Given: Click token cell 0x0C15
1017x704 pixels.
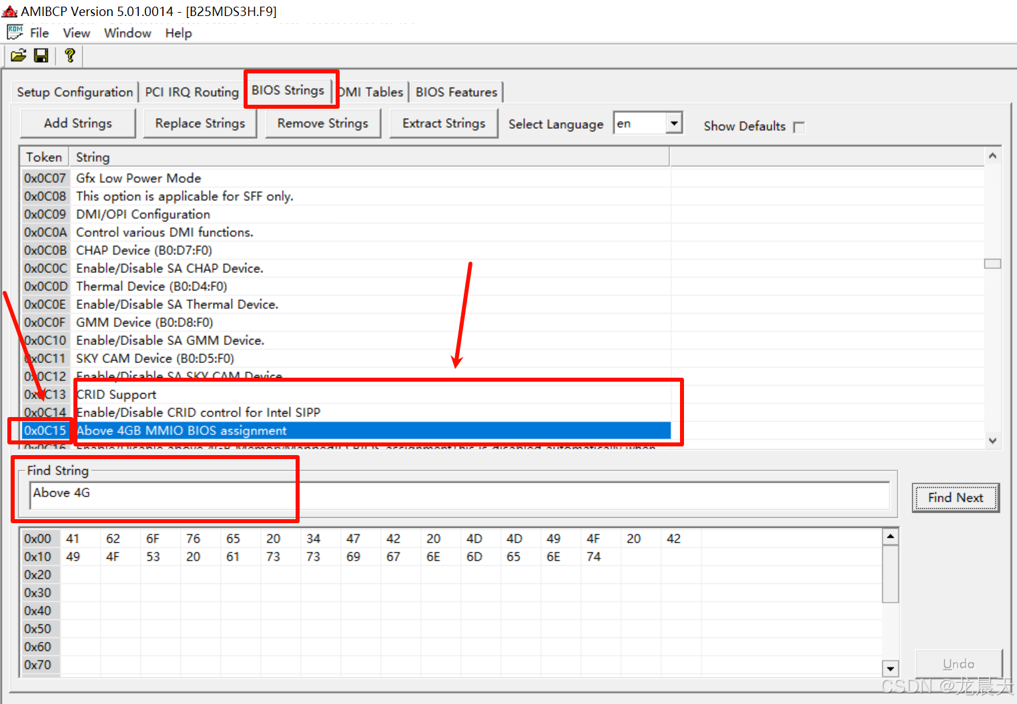Looking at the screenshot, I should [45, 430].
